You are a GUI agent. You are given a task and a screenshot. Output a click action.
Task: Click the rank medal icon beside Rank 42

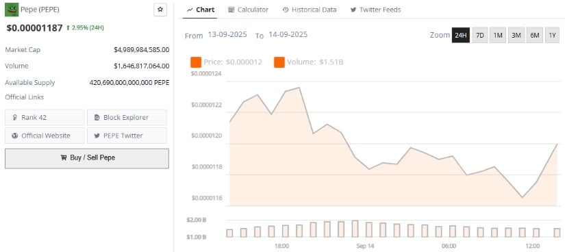coord(15,118)
